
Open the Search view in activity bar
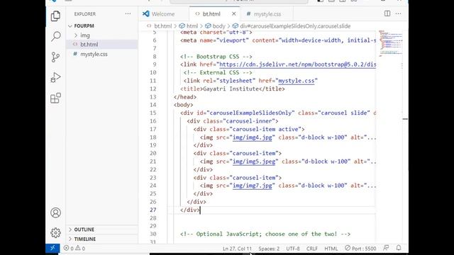click(55, 36)
